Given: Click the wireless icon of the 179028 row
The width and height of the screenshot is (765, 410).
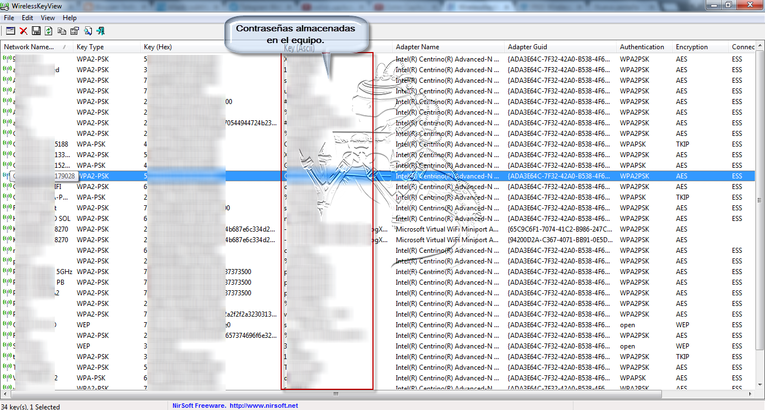Looking at the screenshot, I should 7,176.
